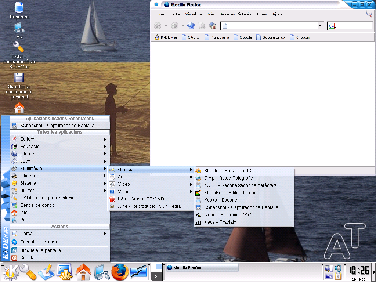Open the Firefox Visualitza menu
The height and width of the screenshot is (282, 376).
(194, 14)
